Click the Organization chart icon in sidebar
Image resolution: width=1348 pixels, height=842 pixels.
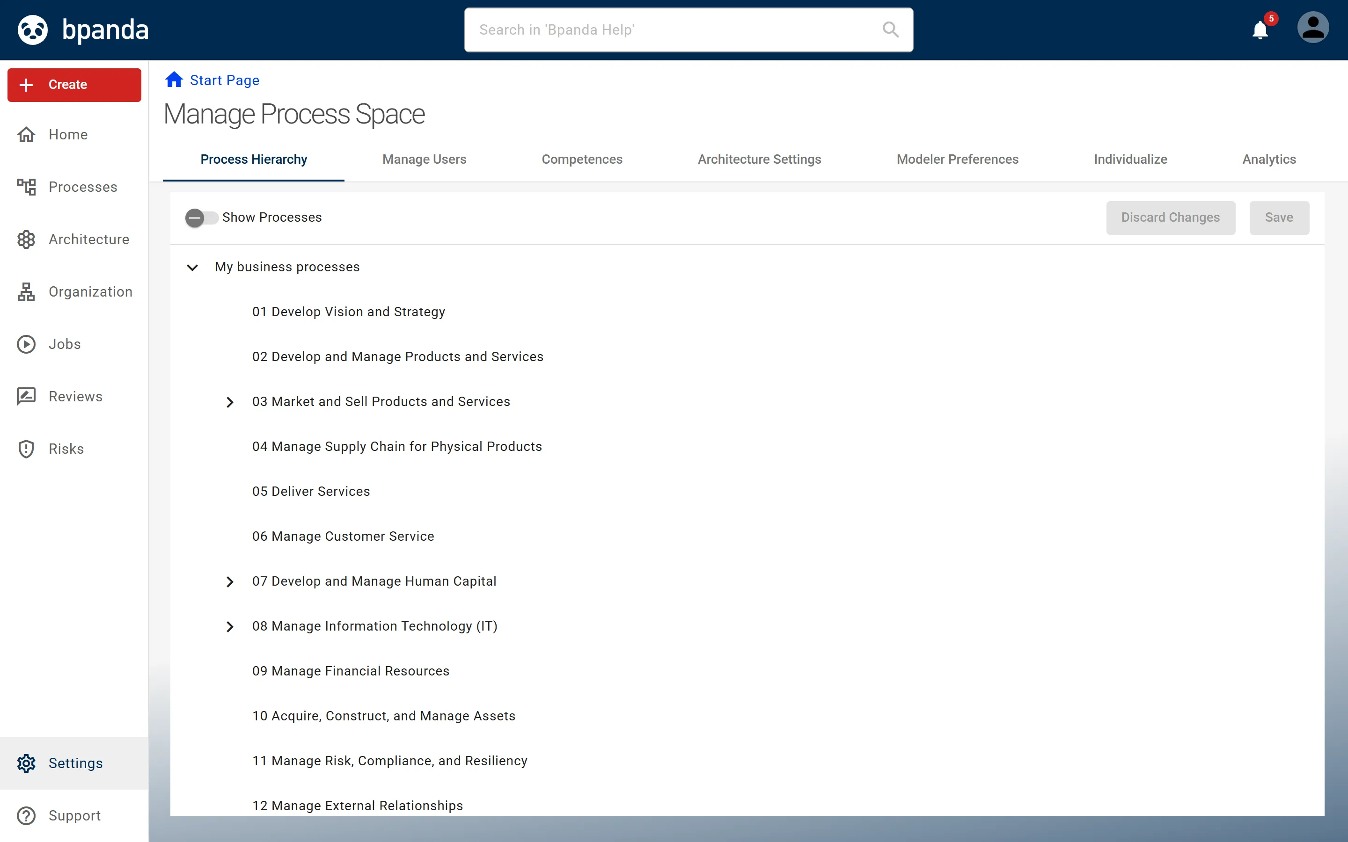point(26,292)
